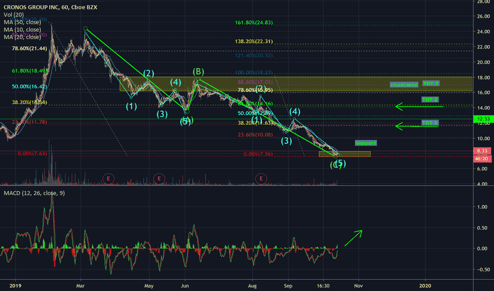Viewport: 494px width, 291px height.
Task: Click the Nov time axis label
Action: pos(358,286)
